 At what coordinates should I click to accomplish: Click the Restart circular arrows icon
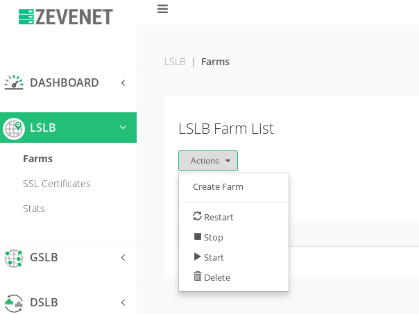click(x=197, y=216)
